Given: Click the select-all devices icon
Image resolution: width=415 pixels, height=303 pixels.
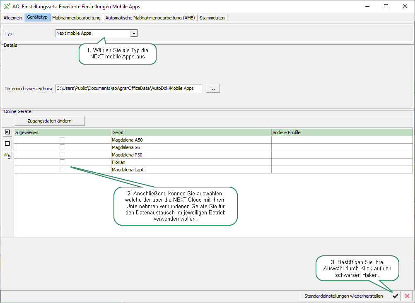Looking at the screenshot, I should click(x=7, y=132).
